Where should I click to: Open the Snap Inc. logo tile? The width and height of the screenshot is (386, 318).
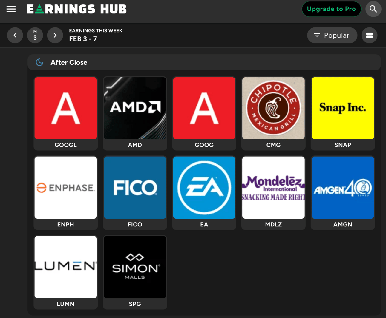tap(343, 108)
